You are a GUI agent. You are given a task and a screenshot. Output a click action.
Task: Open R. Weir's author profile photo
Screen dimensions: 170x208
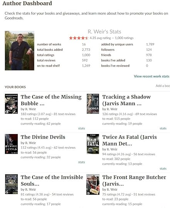(x=20, y=50)
